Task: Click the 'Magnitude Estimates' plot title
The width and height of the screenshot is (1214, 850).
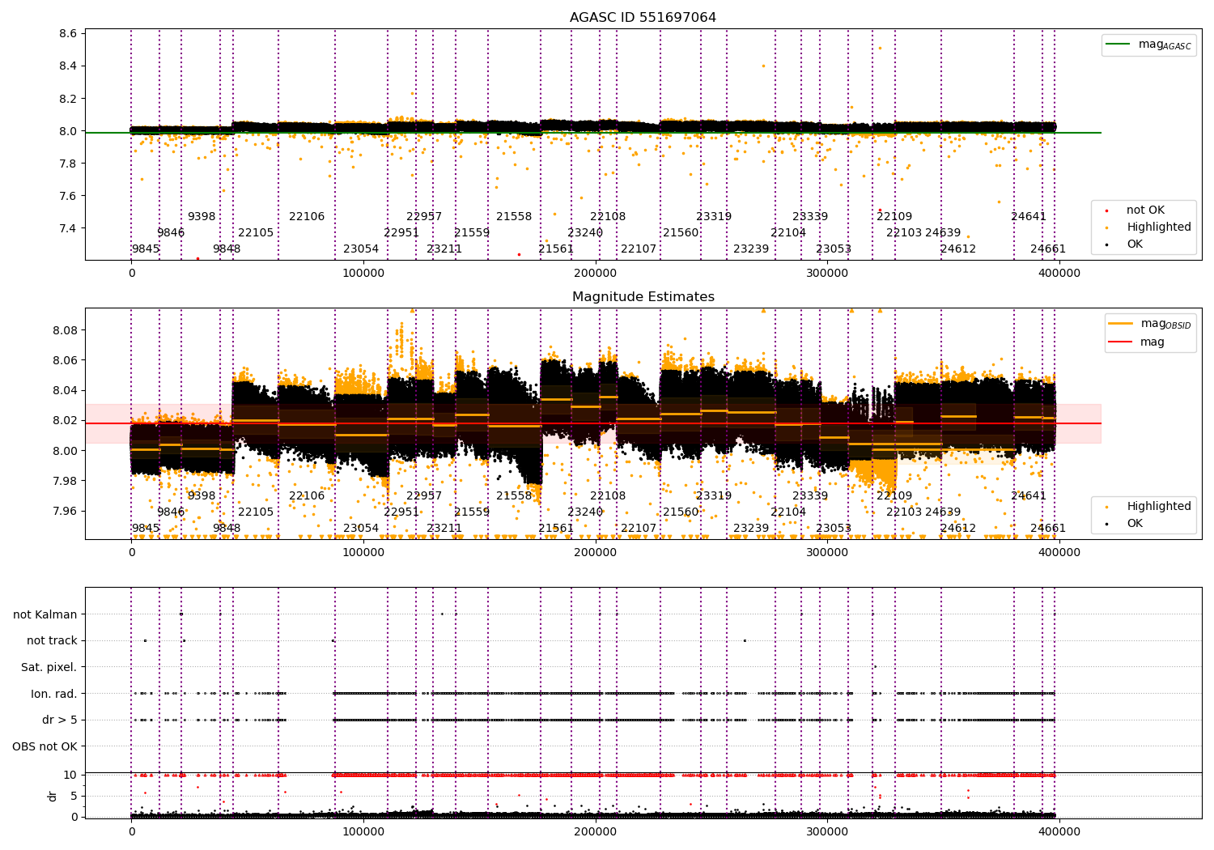Action: pyautogui.click(x=643, y=297)
